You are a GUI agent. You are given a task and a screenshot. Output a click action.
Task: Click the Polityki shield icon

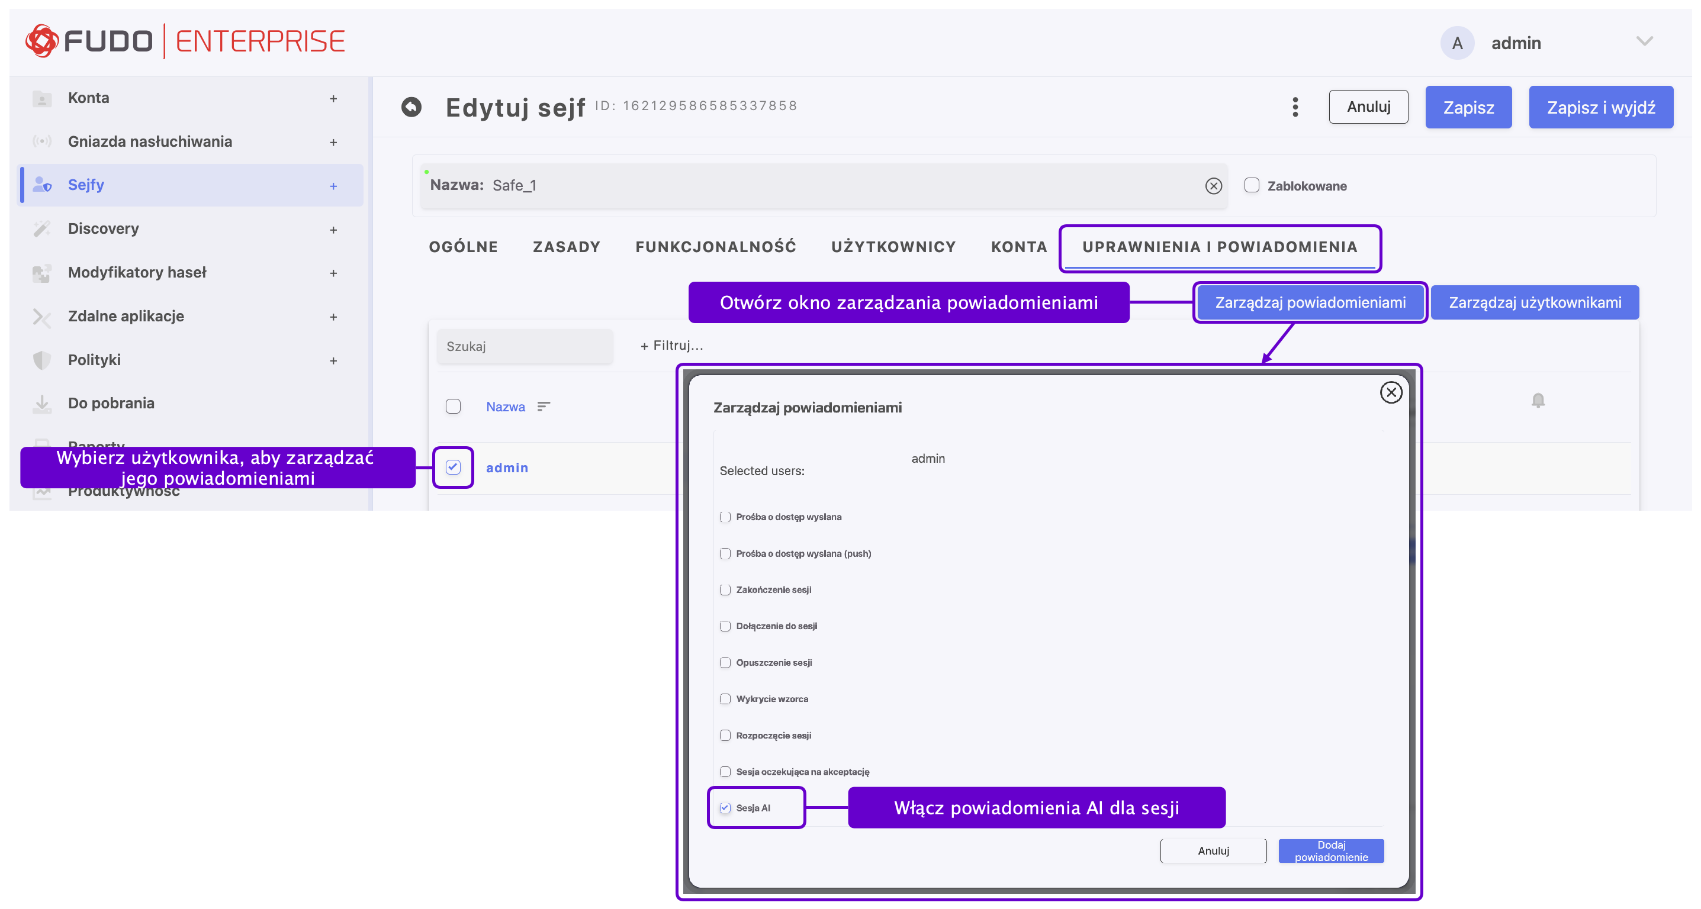(x=42, y=360)
